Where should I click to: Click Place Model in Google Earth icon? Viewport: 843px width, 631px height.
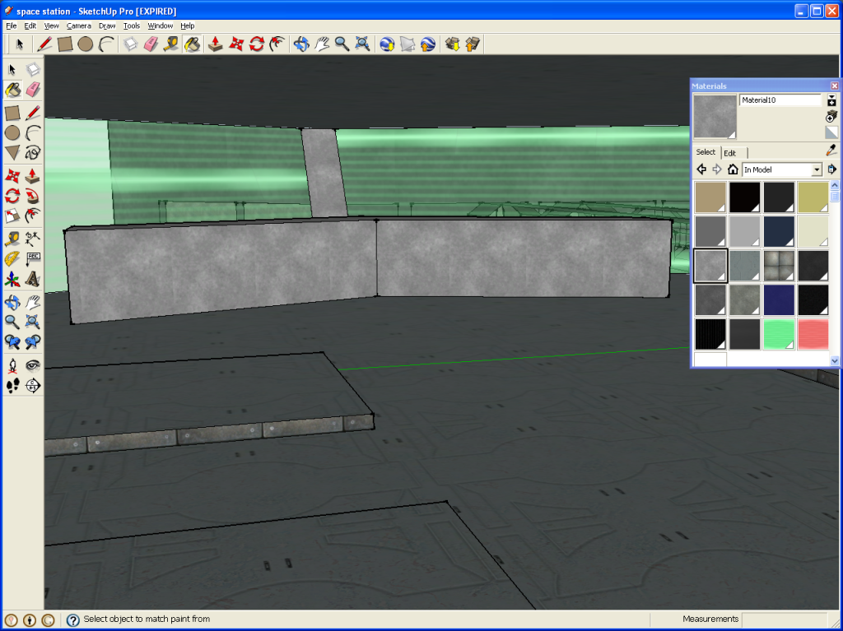point(428,44)
